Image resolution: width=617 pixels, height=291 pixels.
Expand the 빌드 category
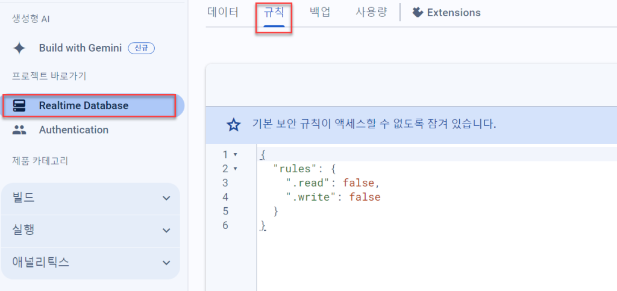coord(90,198)
